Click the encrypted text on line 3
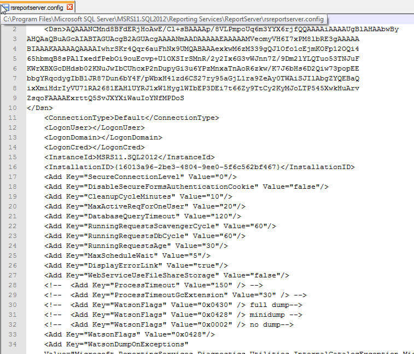414x354 pixels. click(x=193, y=39)
